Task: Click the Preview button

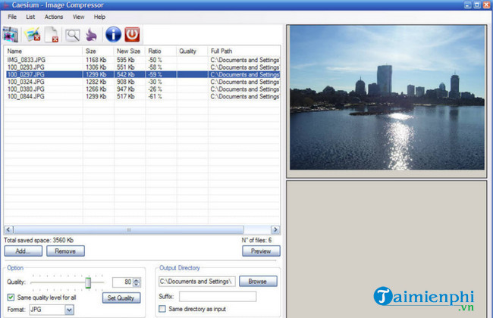Action: (x=261, y=251)
